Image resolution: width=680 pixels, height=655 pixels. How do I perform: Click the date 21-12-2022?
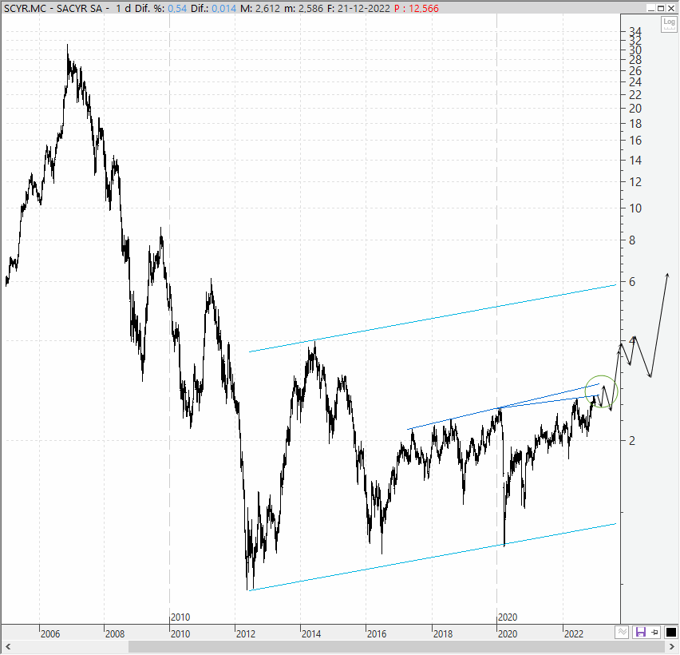pyautogui.click(x=363, y=8)
